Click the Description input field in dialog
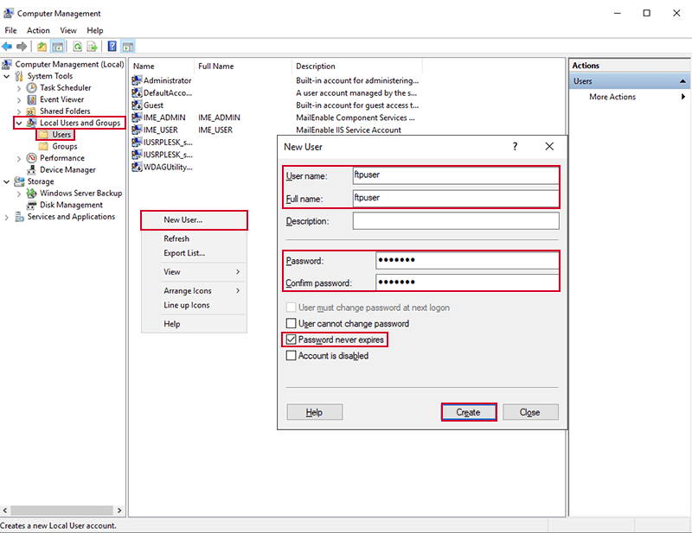 456,221
